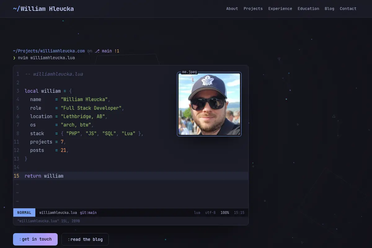Open the me.jpeg profile photo
This screenshot has height=248, width=372.
pyautogui.click(x=209, y=104)
